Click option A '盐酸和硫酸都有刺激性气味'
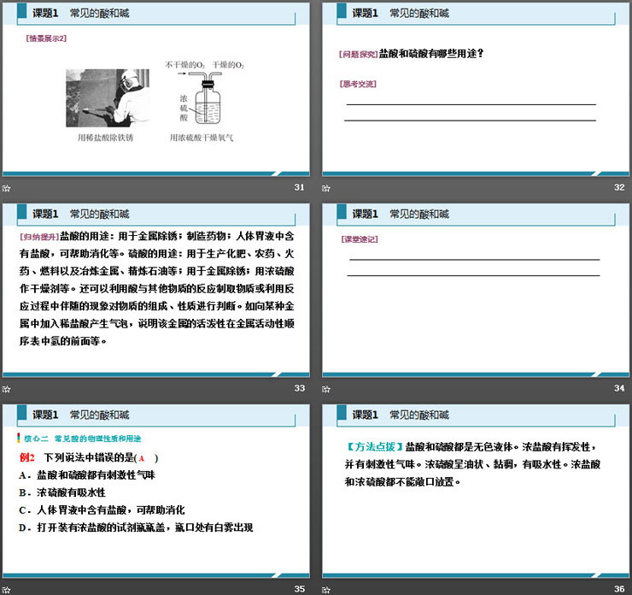The image size is (632, 595). pos(87,475)
